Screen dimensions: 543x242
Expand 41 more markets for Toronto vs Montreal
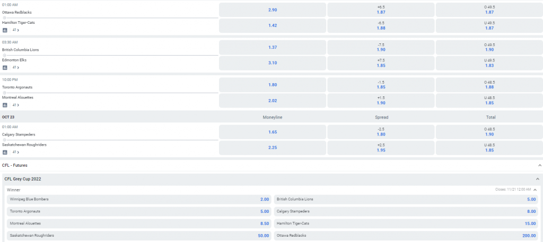15,105
